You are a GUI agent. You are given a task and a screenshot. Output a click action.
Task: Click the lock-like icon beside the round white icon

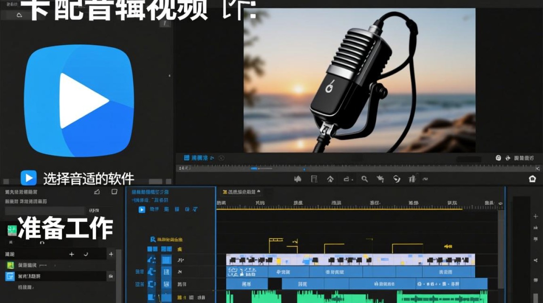click(x=507, y=158)
